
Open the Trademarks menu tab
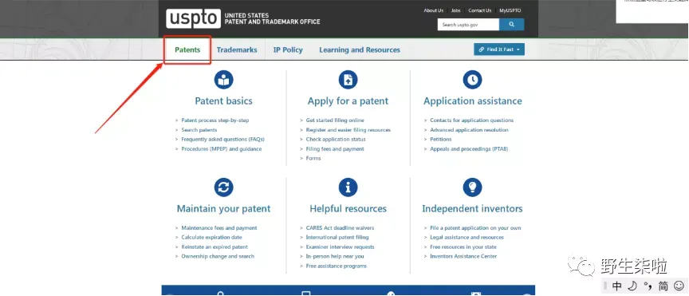click(x=237, y=49)
